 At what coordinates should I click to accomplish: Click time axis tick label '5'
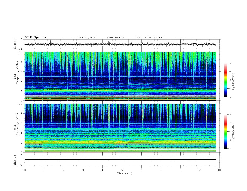[x=122, y=170]
